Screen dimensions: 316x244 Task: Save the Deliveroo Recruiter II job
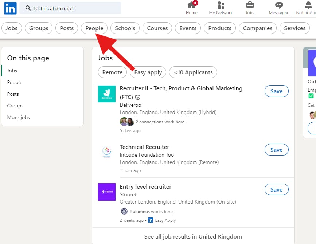click(277, 91)
